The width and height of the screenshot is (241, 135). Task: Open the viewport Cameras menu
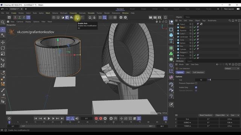coord(20,22)
